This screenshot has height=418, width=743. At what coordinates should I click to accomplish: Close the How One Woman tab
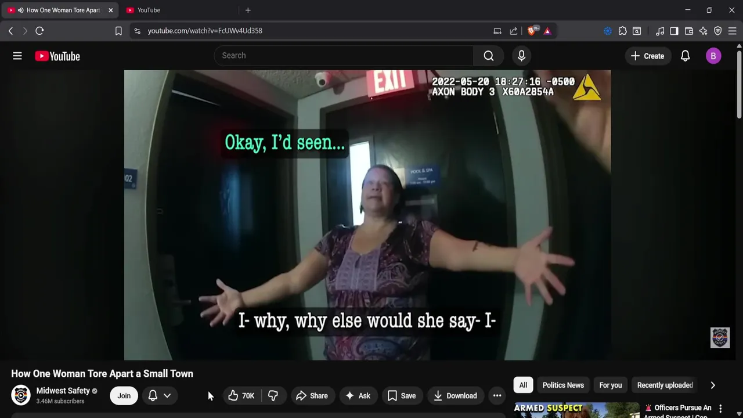[110, 10]
